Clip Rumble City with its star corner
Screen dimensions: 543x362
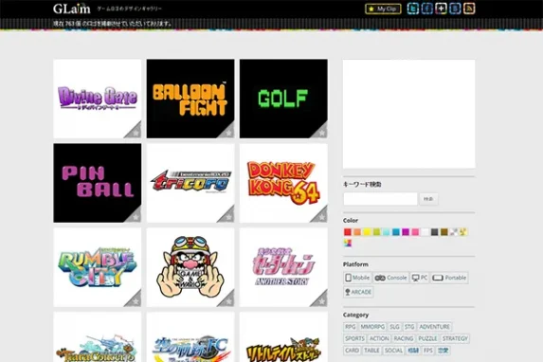click(136, 300)
